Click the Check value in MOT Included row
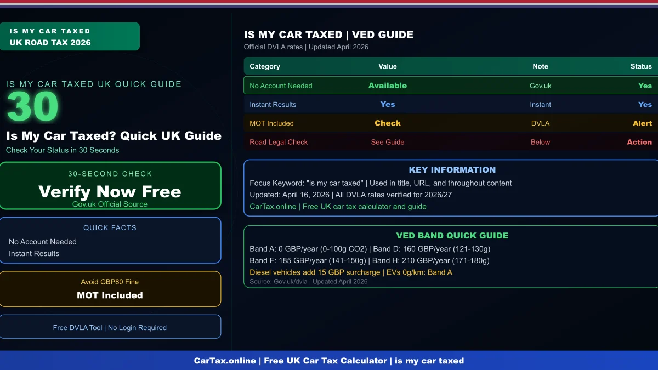Image resolution: width=658 pixels, height=370 pixels. 388,123
